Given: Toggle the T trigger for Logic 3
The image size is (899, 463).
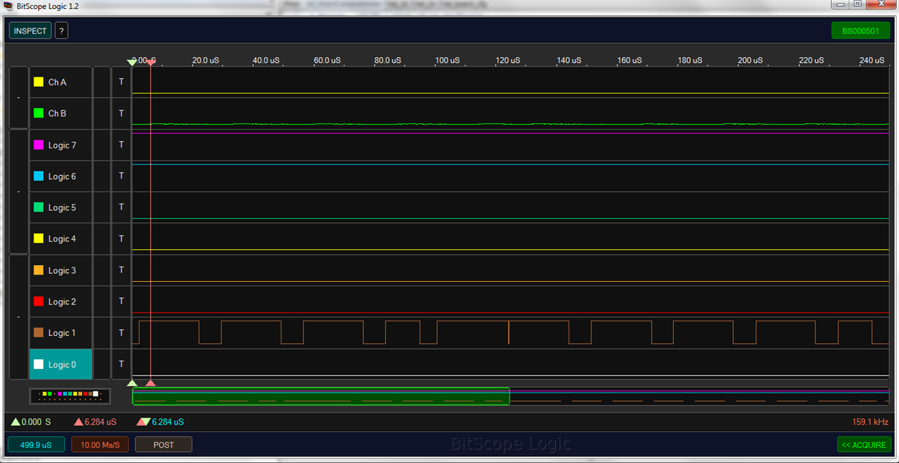Looking at the screenshot, I should tap(121, 270).
